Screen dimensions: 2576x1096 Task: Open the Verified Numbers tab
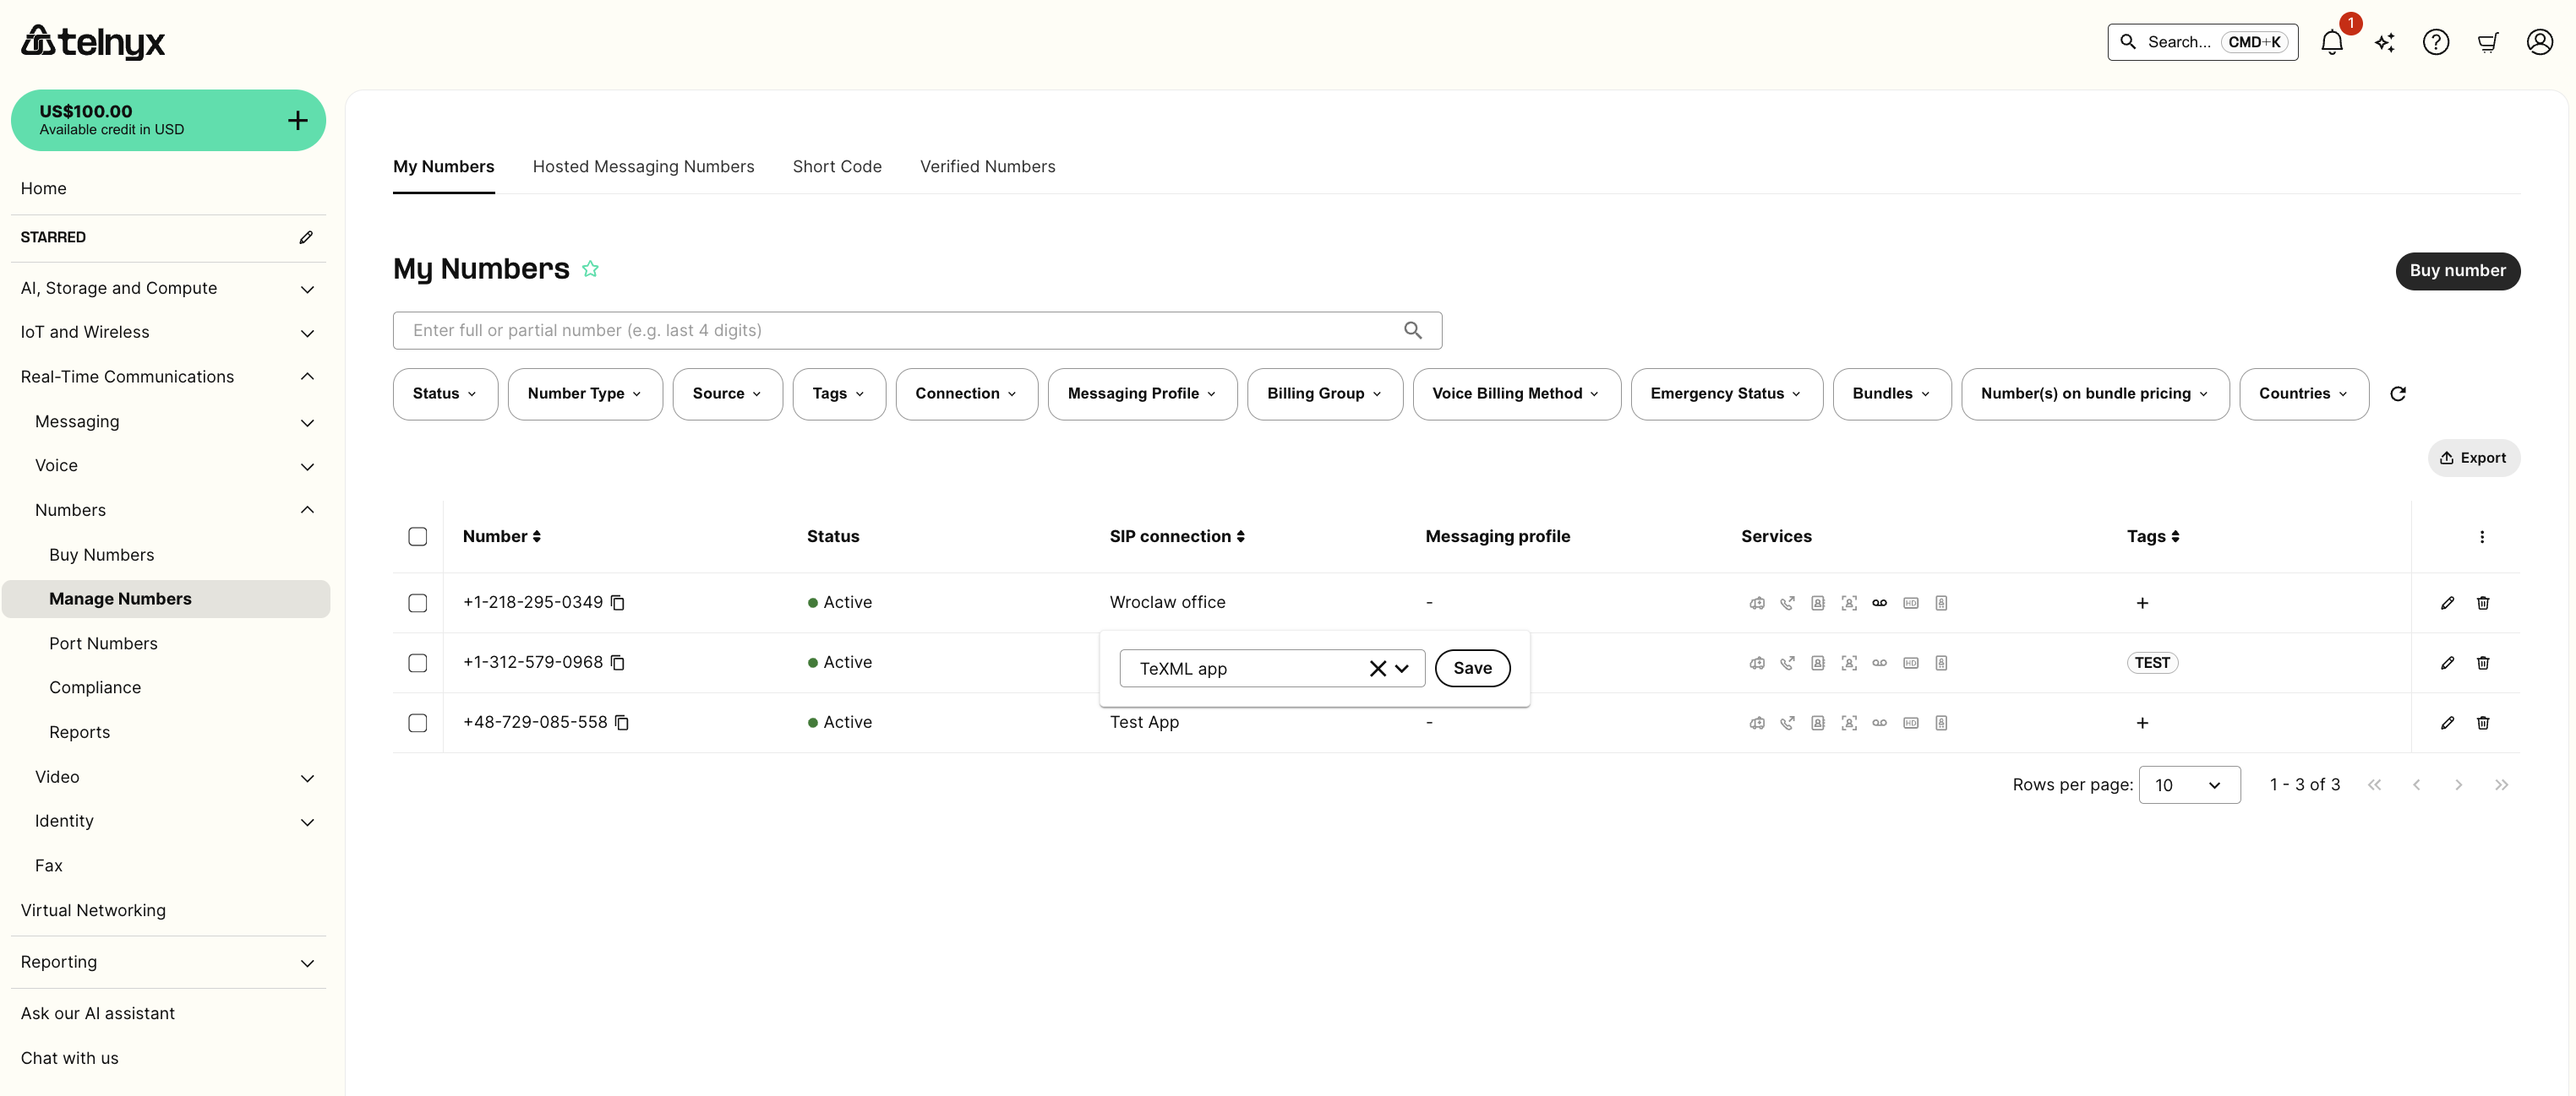tap(987, 167)
